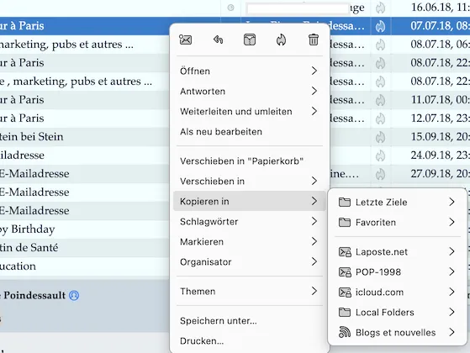Click contact icon next to Poindessault

pyautogui.click(x=74, y=296)
